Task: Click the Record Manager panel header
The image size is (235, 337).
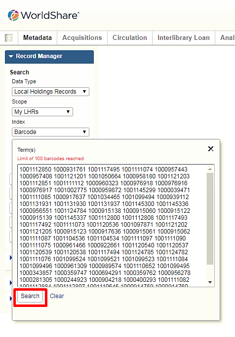Action: tap(49, 57)
